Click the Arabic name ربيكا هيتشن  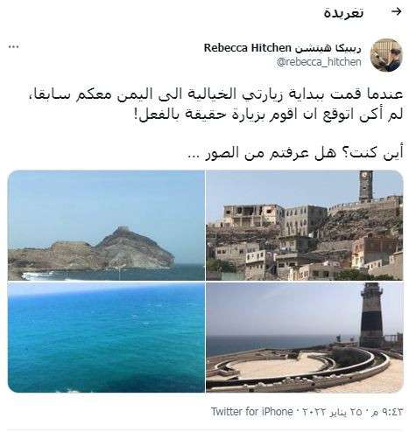[x=328, y=48]
